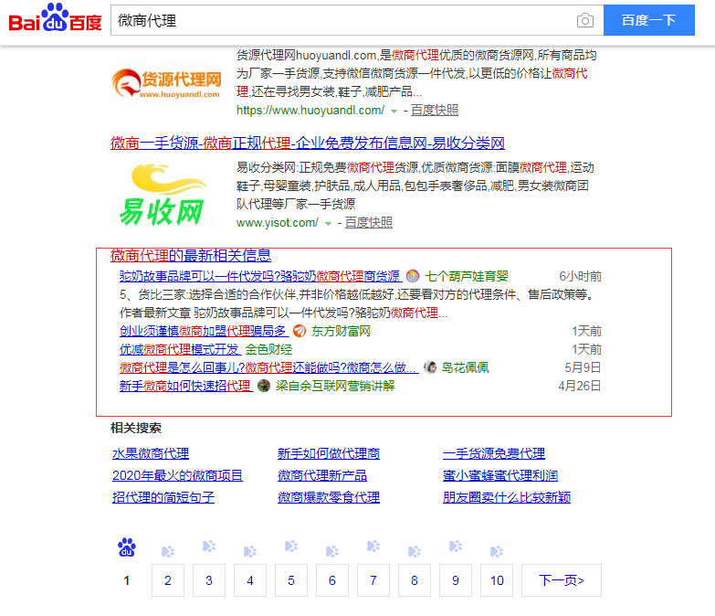This screenshot has width=715, height=616.
Task: Click 下一页 next page button
Action: pos(561,580)
